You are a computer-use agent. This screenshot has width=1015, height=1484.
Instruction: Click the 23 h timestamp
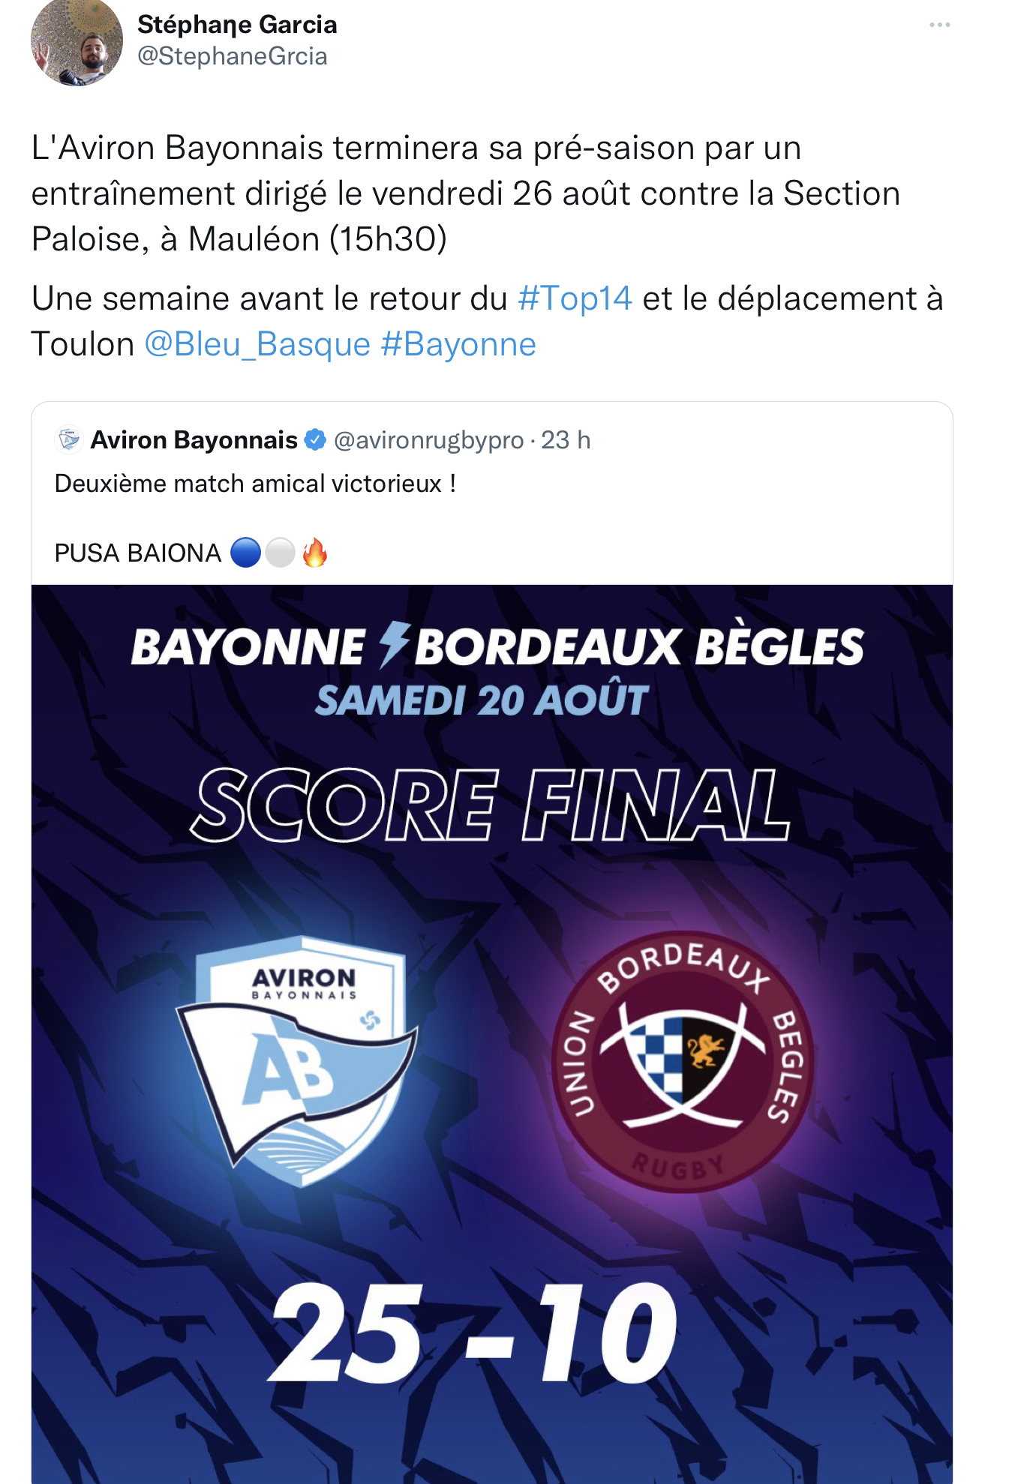point(566,440)
